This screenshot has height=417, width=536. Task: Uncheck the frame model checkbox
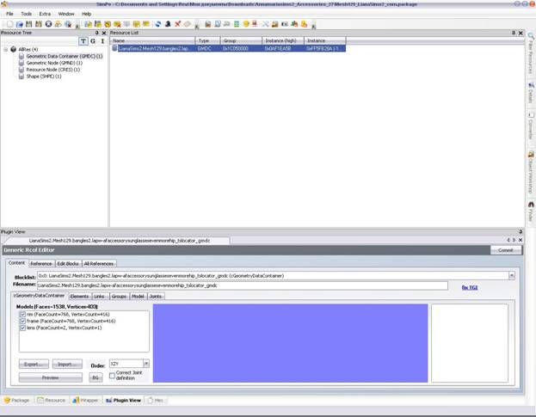[x=22, y=321]
